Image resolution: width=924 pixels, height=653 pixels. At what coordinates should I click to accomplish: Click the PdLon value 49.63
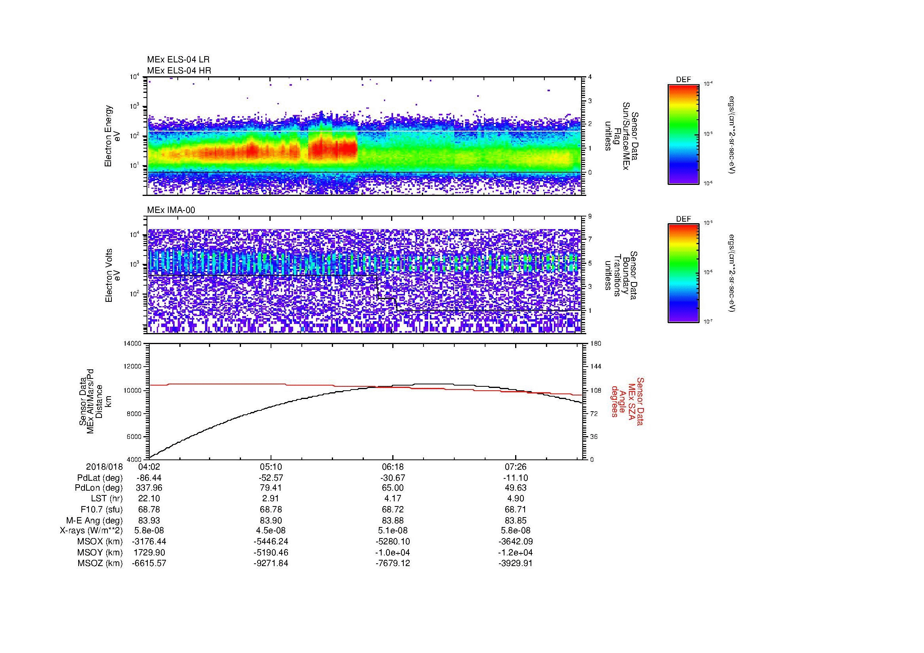coord(516,488)
